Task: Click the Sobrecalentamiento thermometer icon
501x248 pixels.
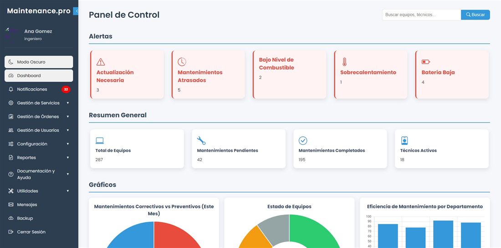Action: 344,62
